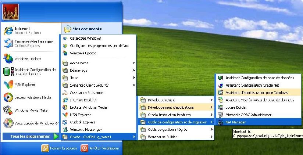Click the Lecteur Windows Media icon in left pane
The height and width of the screenshot is (155, 303).
click(8, 97)
